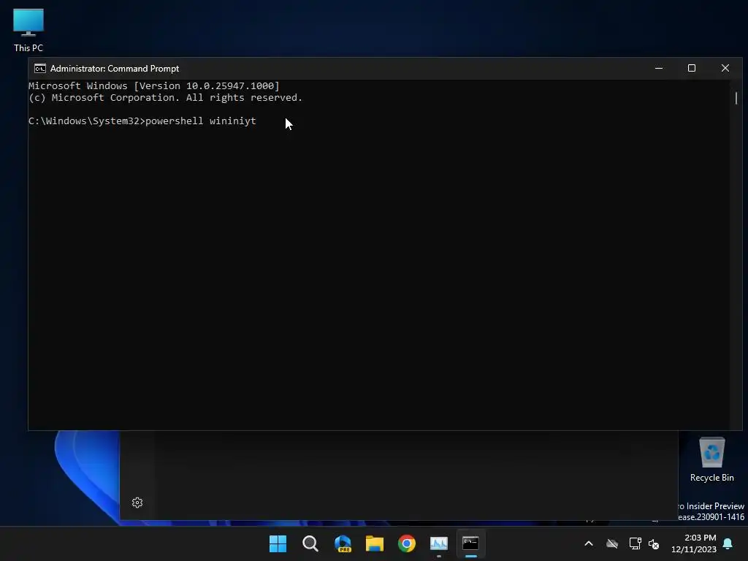Click the Microsoft Windows version line
The width and height of the screenshot is (748, 561).
coord(153,86)
